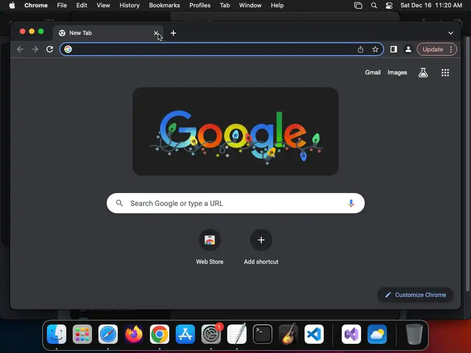Open the View menu
471x353 pixels.
pyautogui.click(x=103, y=6)
